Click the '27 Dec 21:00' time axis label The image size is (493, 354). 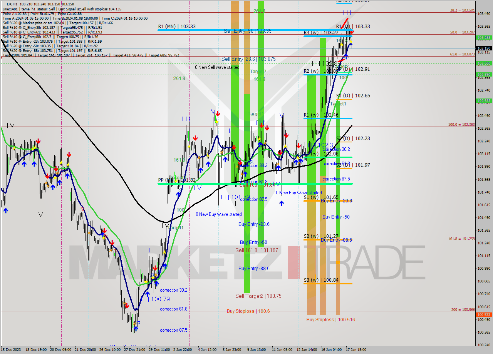click(x=135, y=350)
